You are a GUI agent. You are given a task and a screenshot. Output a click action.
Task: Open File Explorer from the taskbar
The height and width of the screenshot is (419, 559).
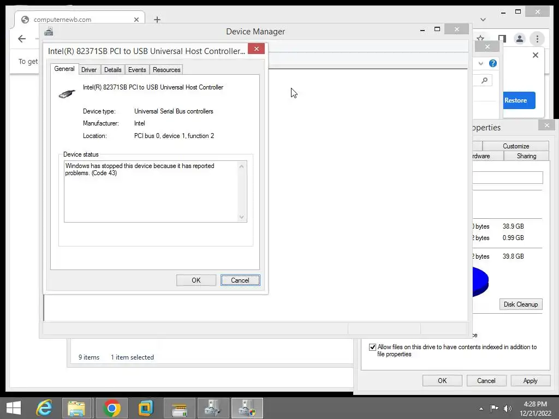[x=76, y=408]
